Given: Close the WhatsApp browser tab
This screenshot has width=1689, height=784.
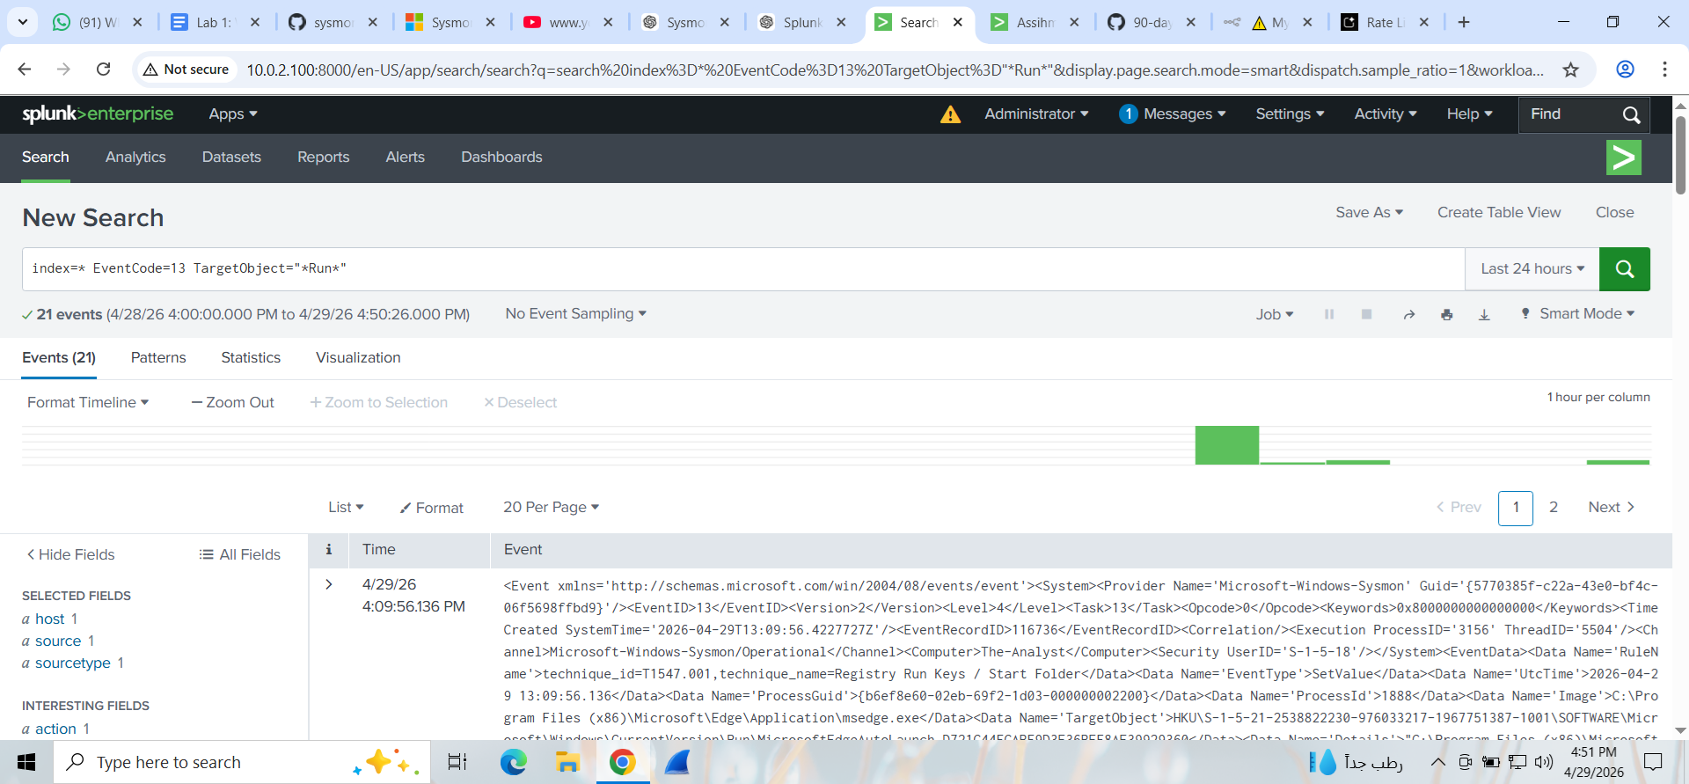Looking at the screenshot, I should [x=137, y=22].
